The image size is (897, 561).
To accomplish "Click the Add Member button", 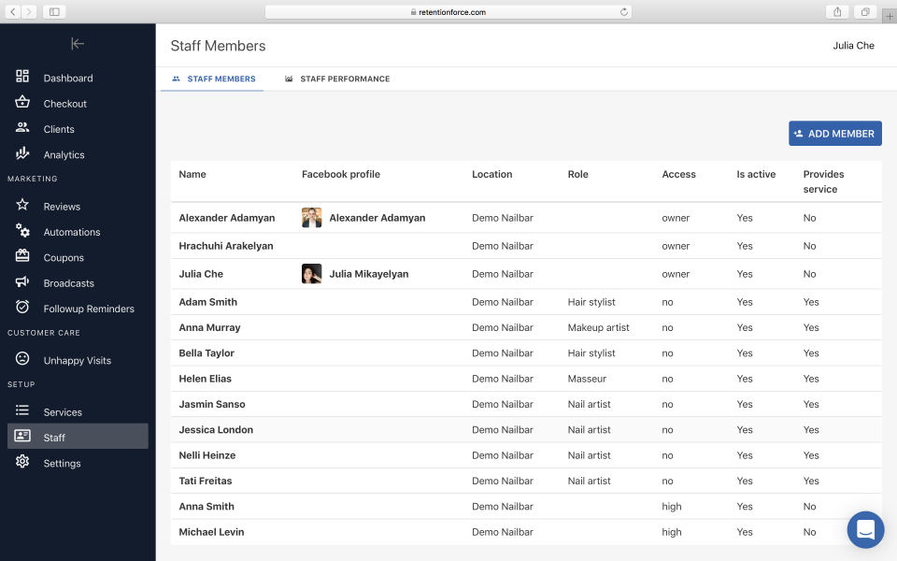I will click(x=834, y=134).
